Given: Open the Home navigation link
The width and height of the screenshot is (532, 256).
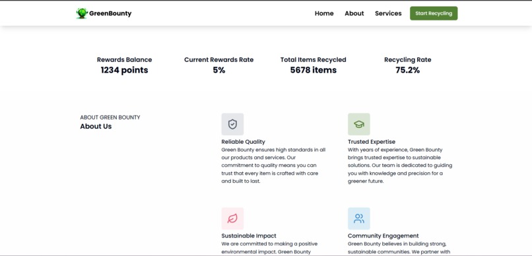Looking at the screenshot, I should [x=324, y=14].
